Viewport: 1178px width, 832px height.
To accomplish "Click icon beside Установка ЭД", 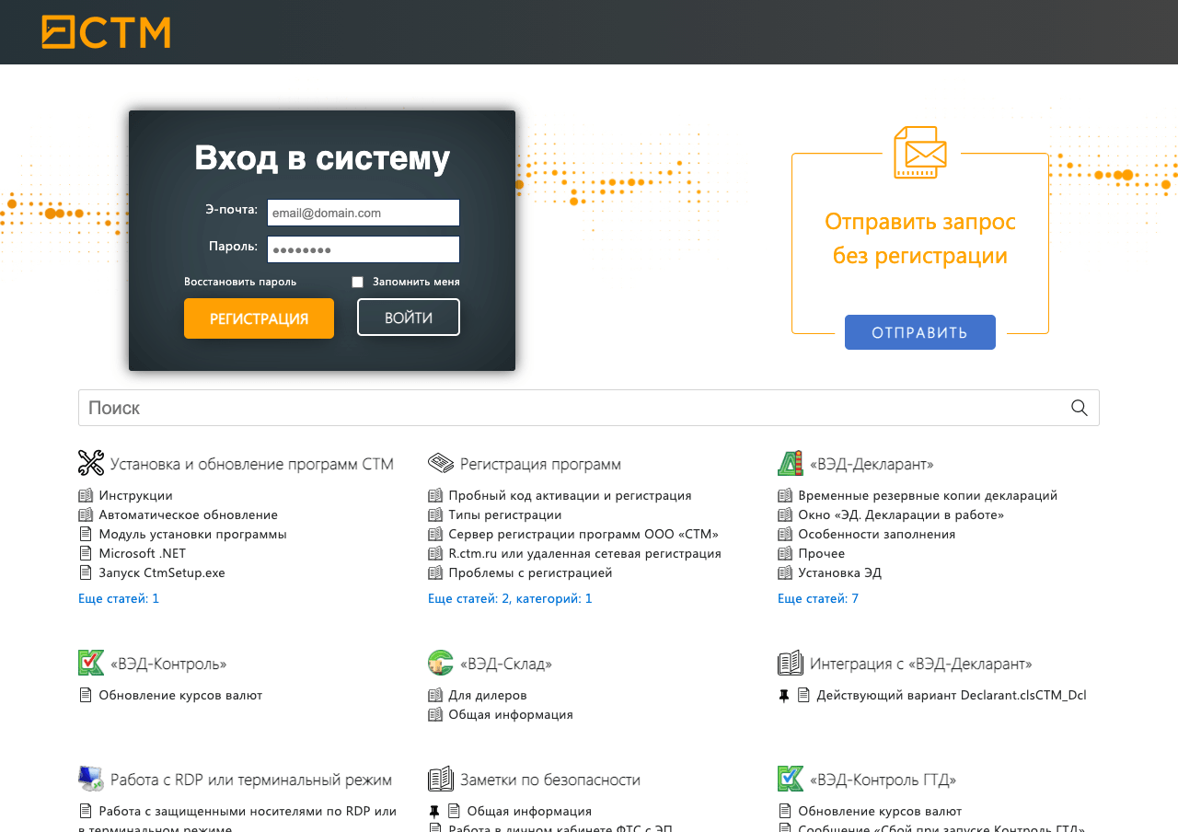I will [785, 572].
